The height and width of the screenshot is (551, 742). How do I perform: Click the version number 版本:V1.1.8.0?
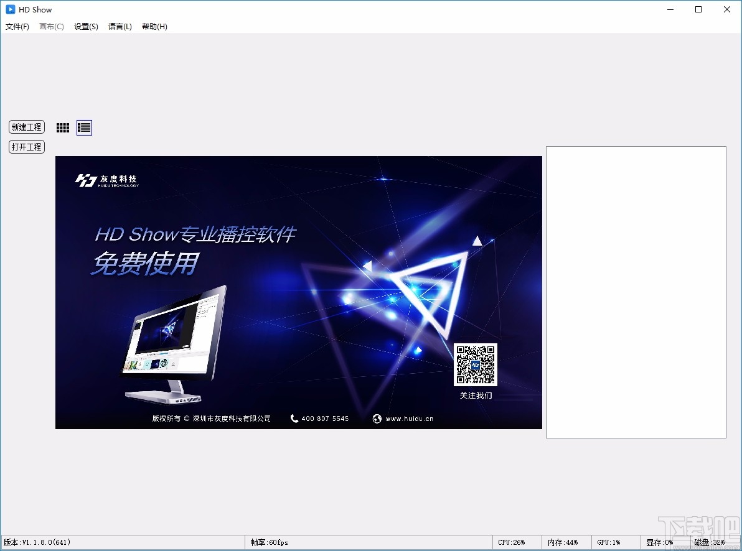tap(36, 542)
